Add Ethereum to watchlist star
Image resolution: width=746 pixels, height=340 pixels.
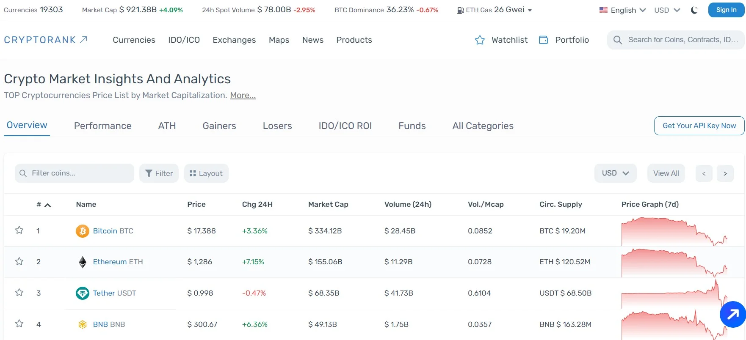click(x=19, y=261)
